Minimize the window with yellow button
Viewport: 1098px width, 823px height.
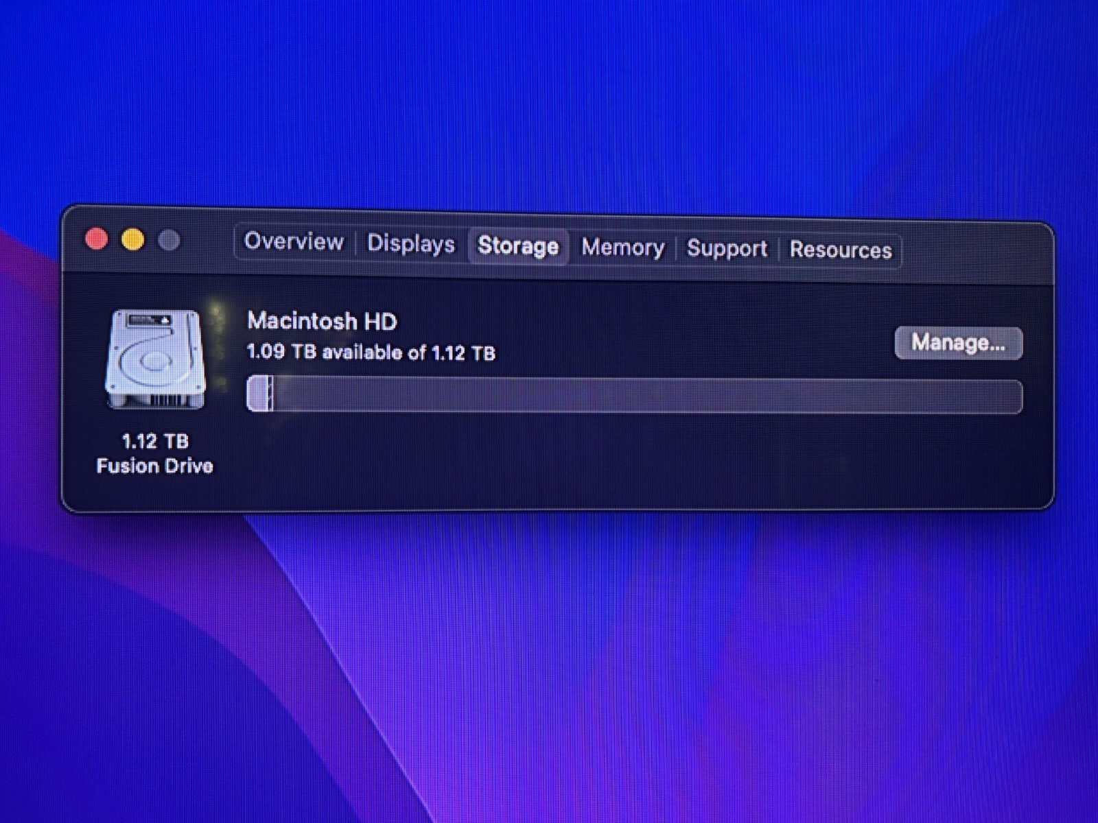[x=132, y=239]
